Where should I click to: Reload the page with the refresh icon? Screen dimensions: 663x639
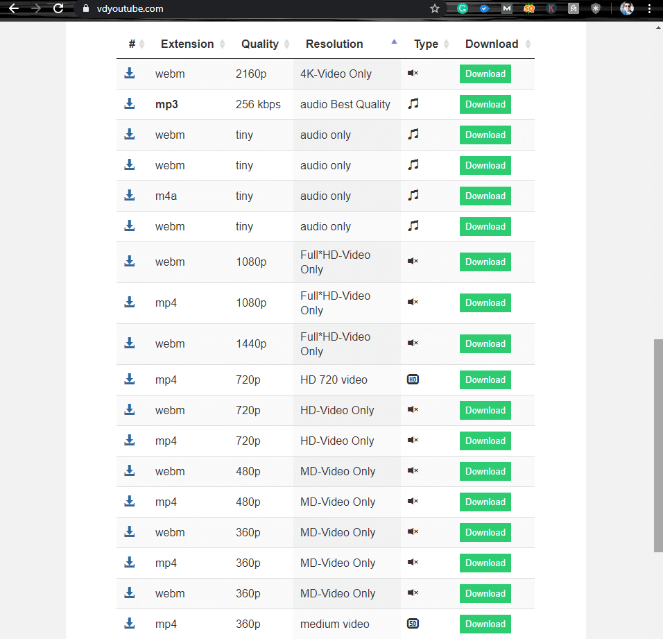point(58,9)
